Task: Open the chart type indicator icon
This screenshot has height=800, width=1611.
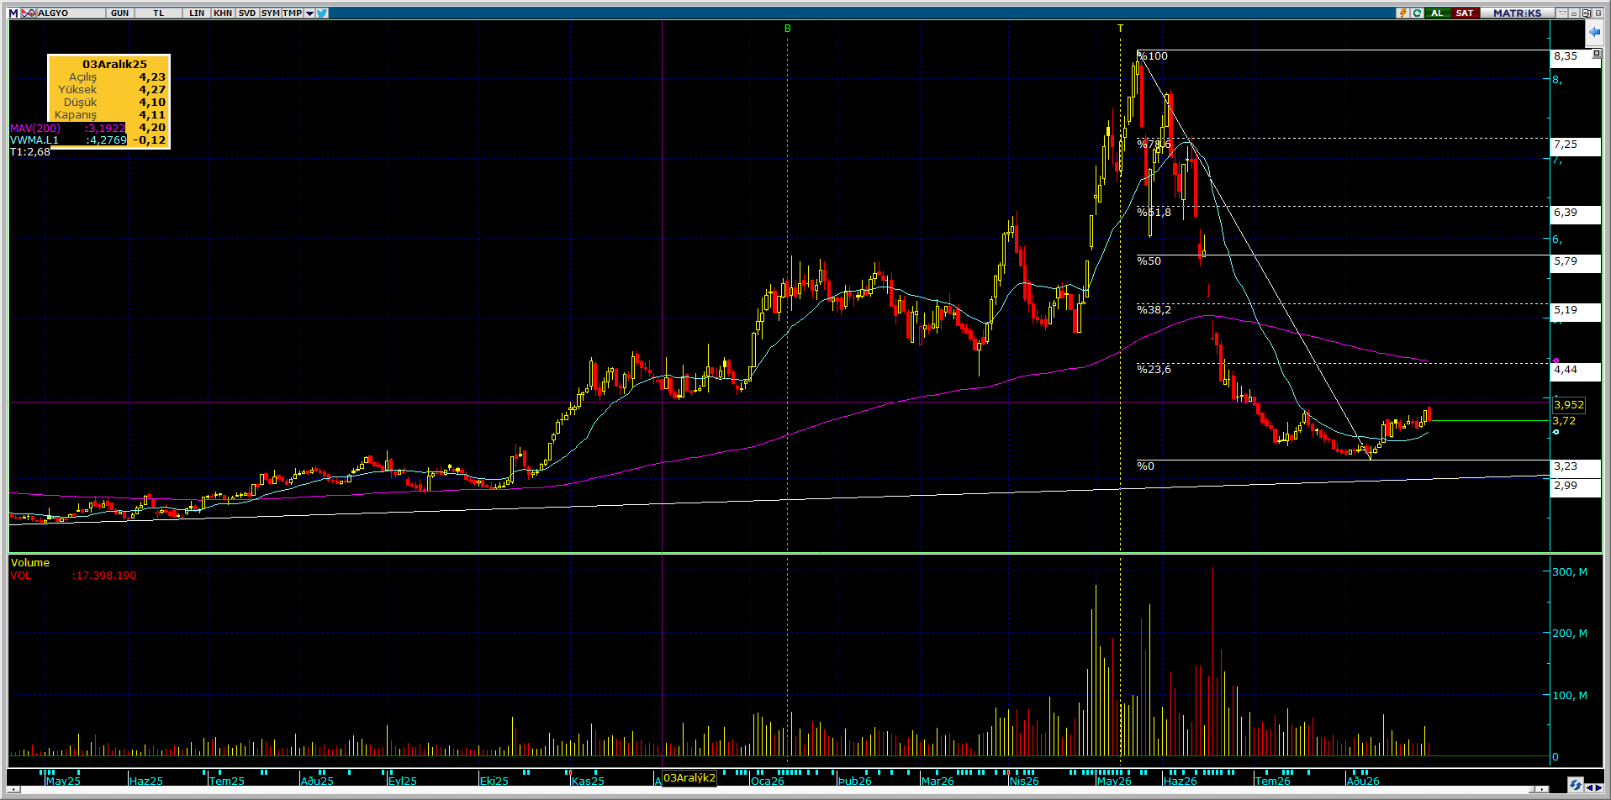Action: 29,13
